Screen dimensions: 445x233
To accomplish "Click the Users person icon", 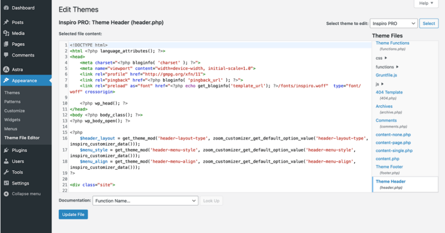I will coord(6,162).
